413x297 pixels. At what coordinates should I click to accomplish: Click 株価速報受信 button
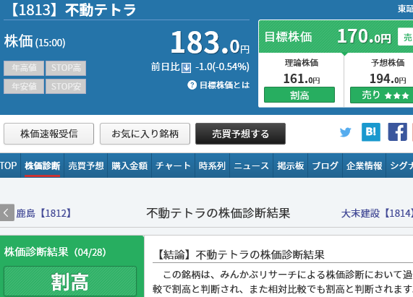(48, 134)
